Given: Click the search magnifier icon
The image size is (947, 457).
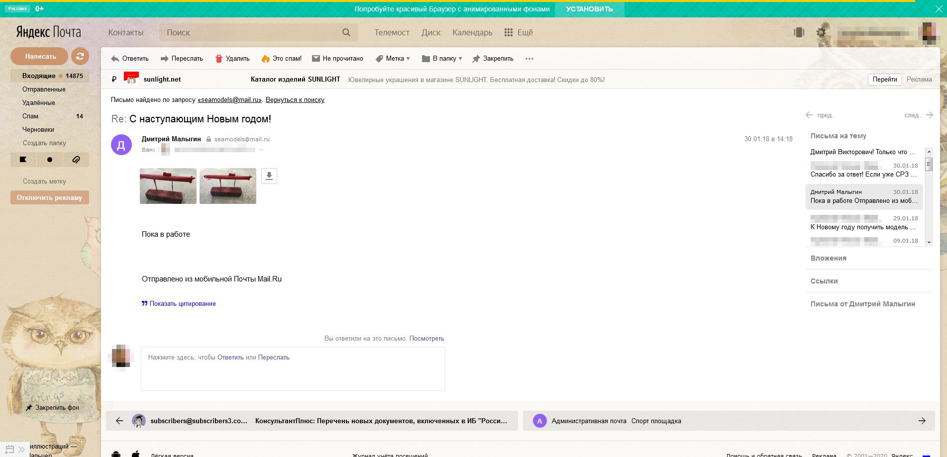Looking at the screenshot, I should pyautogui.click(x=346, y=32).
